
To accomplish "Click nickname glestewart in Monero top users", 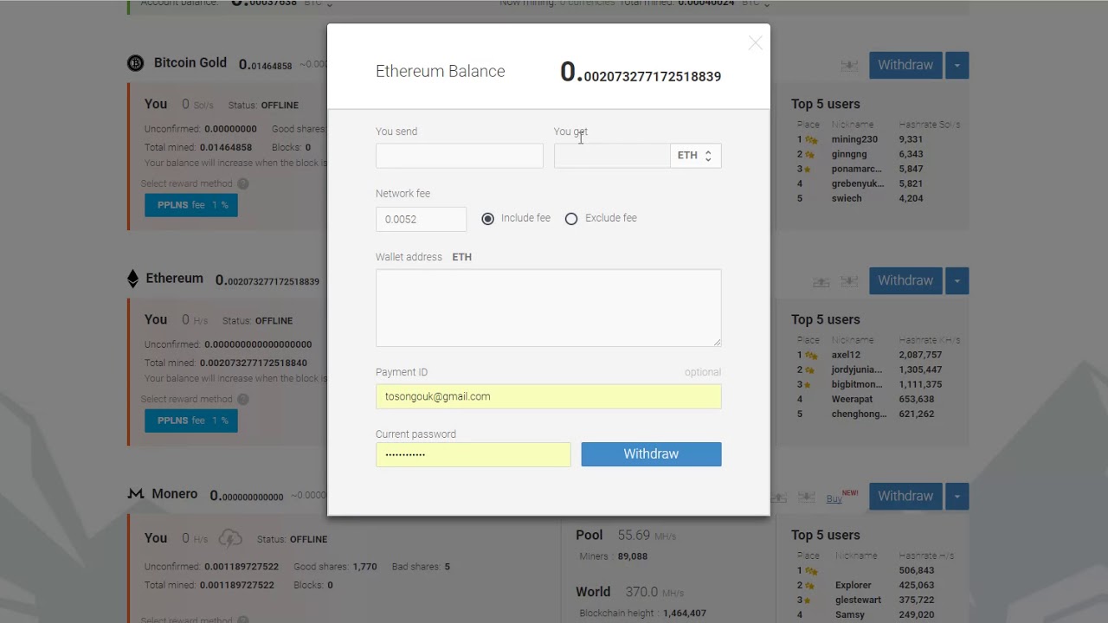I will (x=859, y=600).
